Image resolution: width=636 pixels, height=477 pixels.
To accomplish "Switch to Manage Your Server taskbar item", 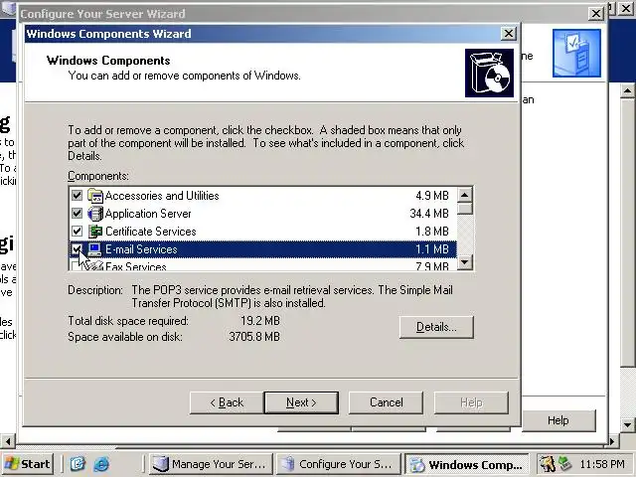I will click(x=210, y=464).
